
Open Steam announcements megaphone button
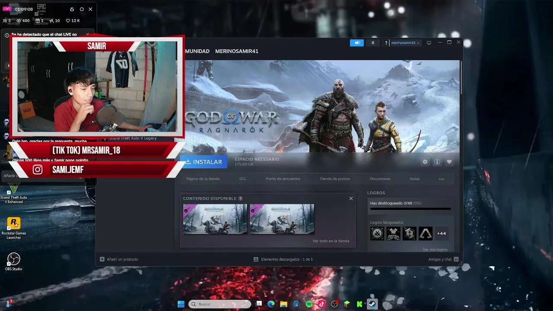point(357,43)
